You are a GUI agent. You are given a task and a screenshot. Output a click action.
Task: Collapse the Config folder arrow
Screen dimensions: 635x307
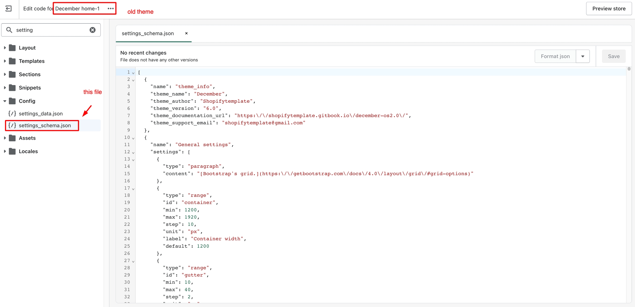pyautogui.click(x=5, y=101)
